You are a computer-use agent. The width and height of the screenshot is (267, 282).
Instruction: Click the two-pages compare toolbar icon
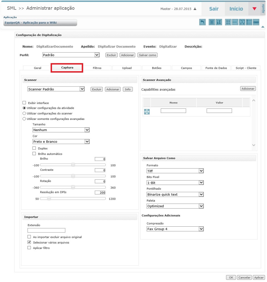(x=242, y=23)
